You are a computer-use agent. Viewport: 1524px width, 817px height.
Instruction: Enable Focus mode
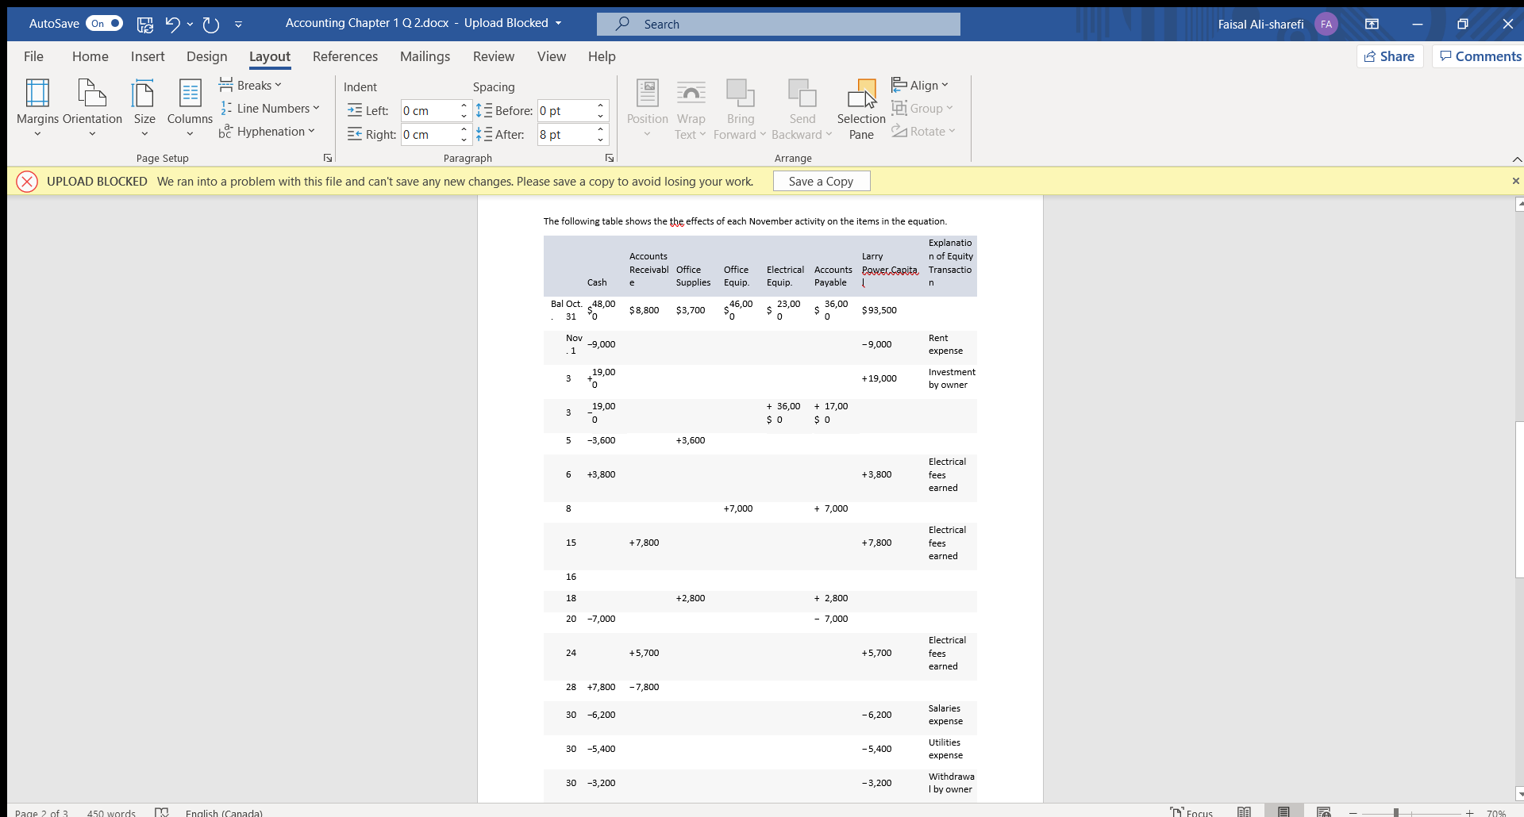pos(1192,811)
